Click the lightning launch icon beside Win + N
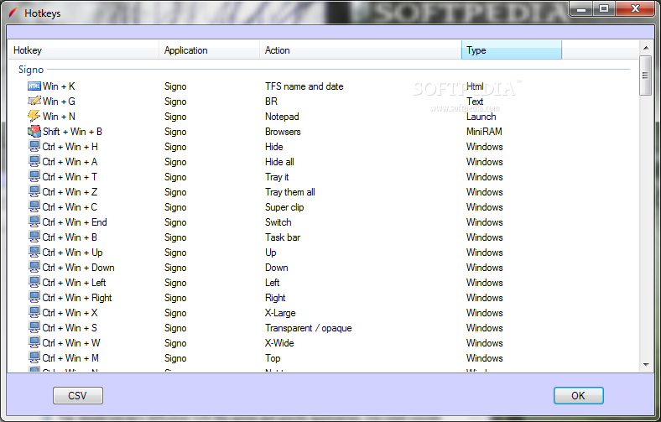The image size is (661, 422). click(34, 116)
